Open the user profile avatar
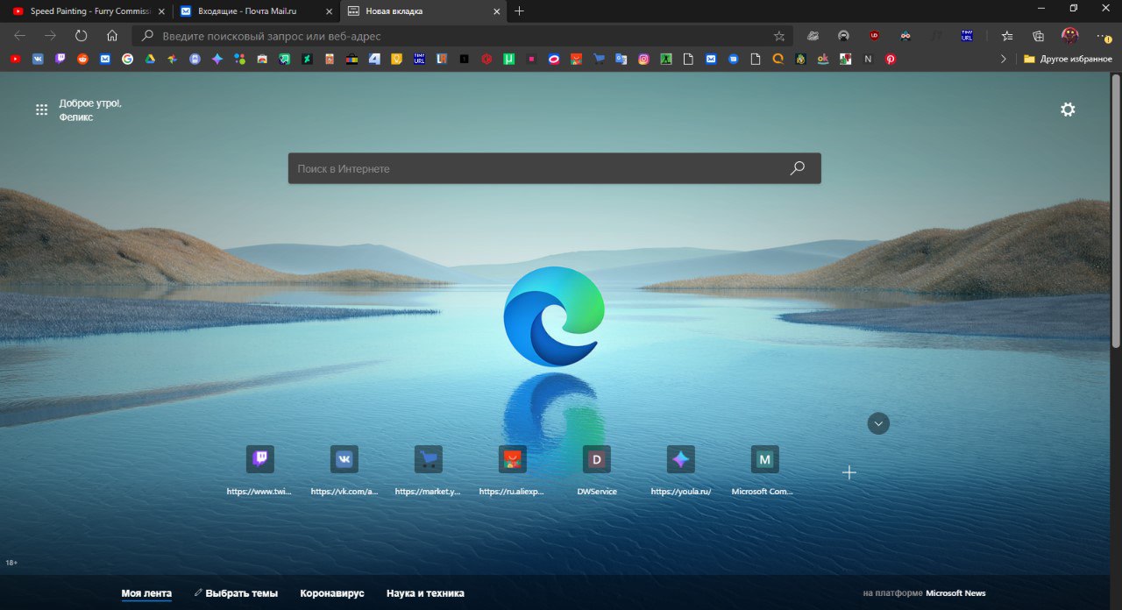Screen dimensions: 1122x610 [x=1070, y=36]
